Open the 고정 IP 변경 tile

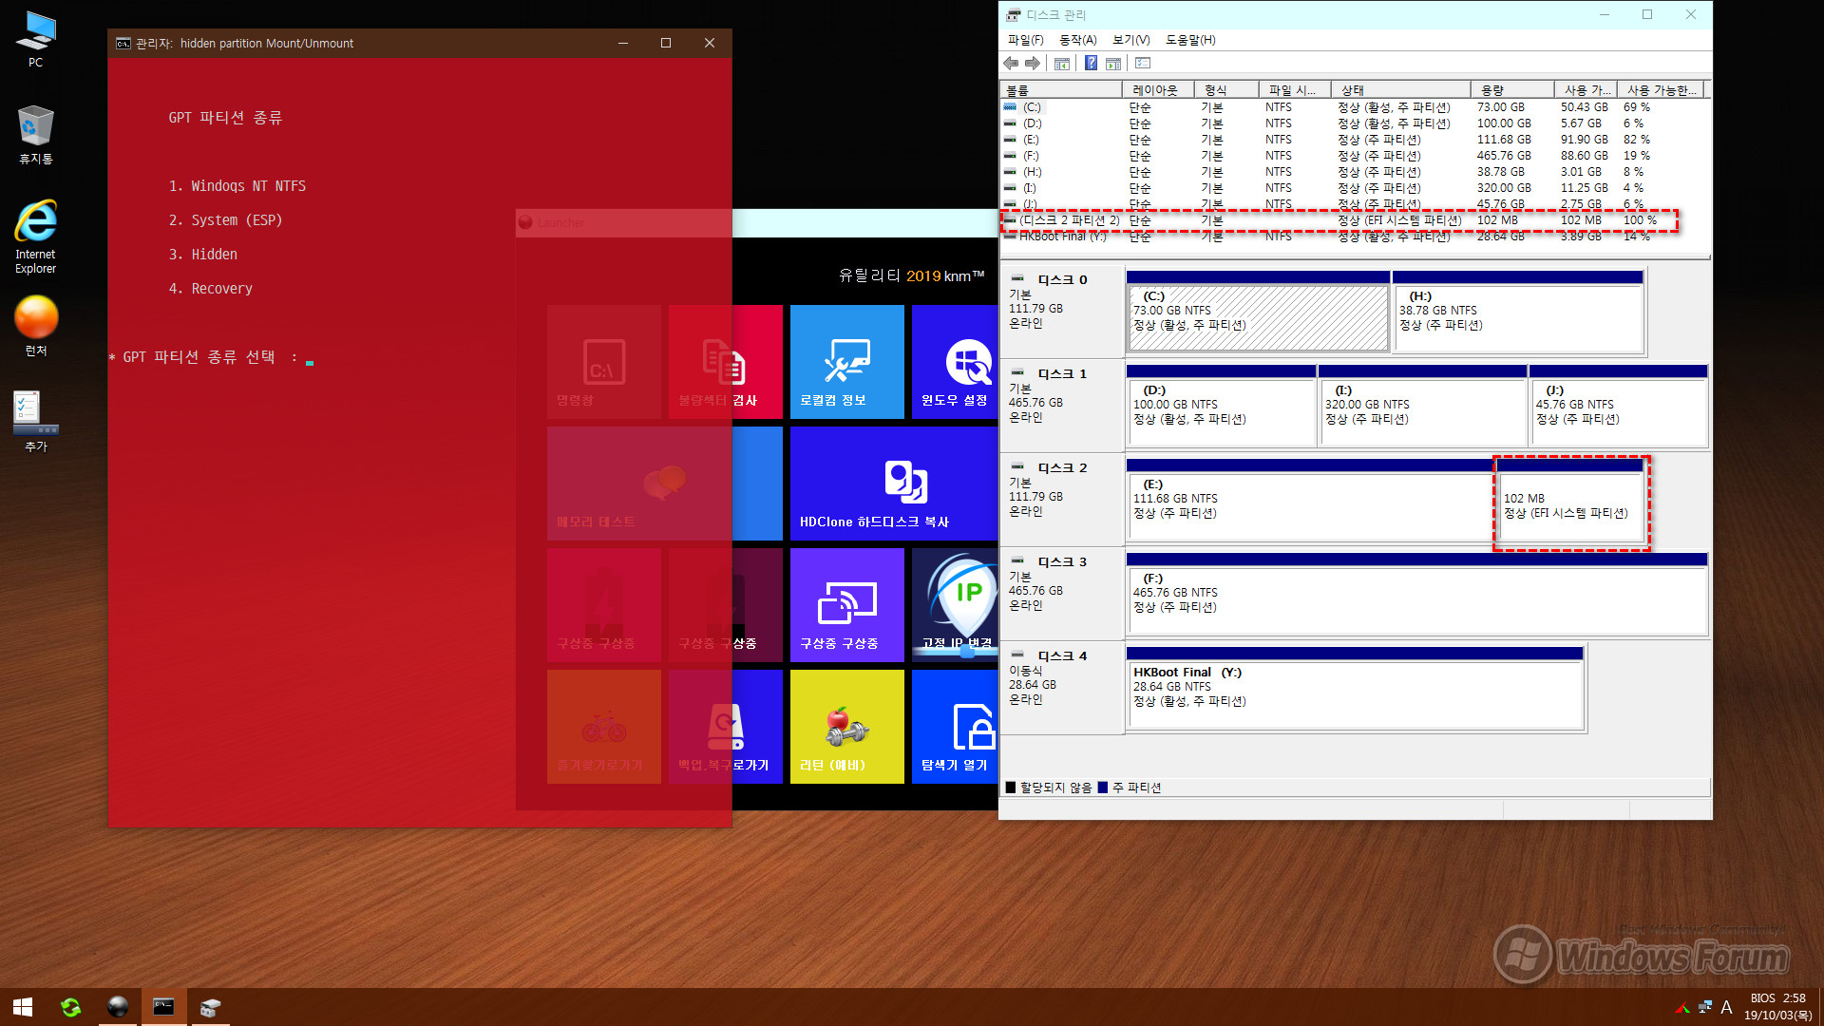[x=955, y=605]
